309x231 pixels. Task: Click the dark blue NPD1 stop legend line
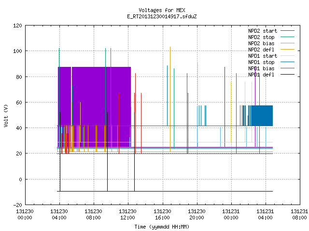[287, 62]
